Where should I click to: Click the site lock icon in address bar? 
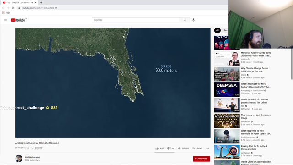click(19, 8)
